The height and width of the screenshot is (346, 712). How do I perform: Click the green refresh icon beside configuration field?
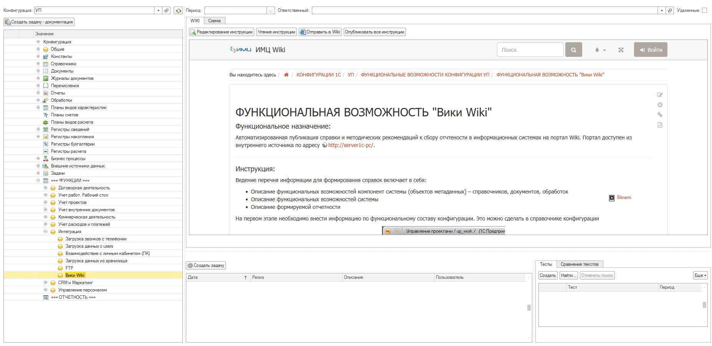[178, 11]
